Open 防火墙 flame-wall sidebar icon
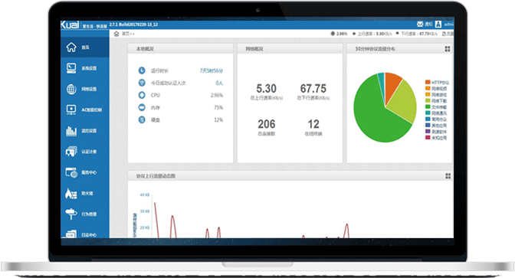 71,193
